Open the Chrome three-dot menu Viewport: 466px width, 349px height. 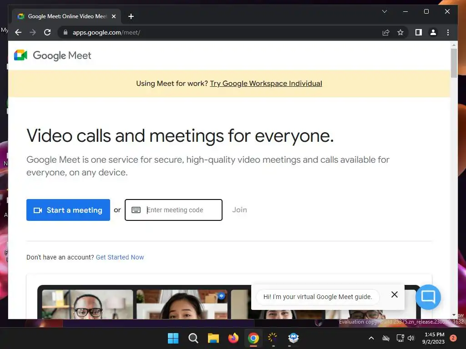coord(448,32)
